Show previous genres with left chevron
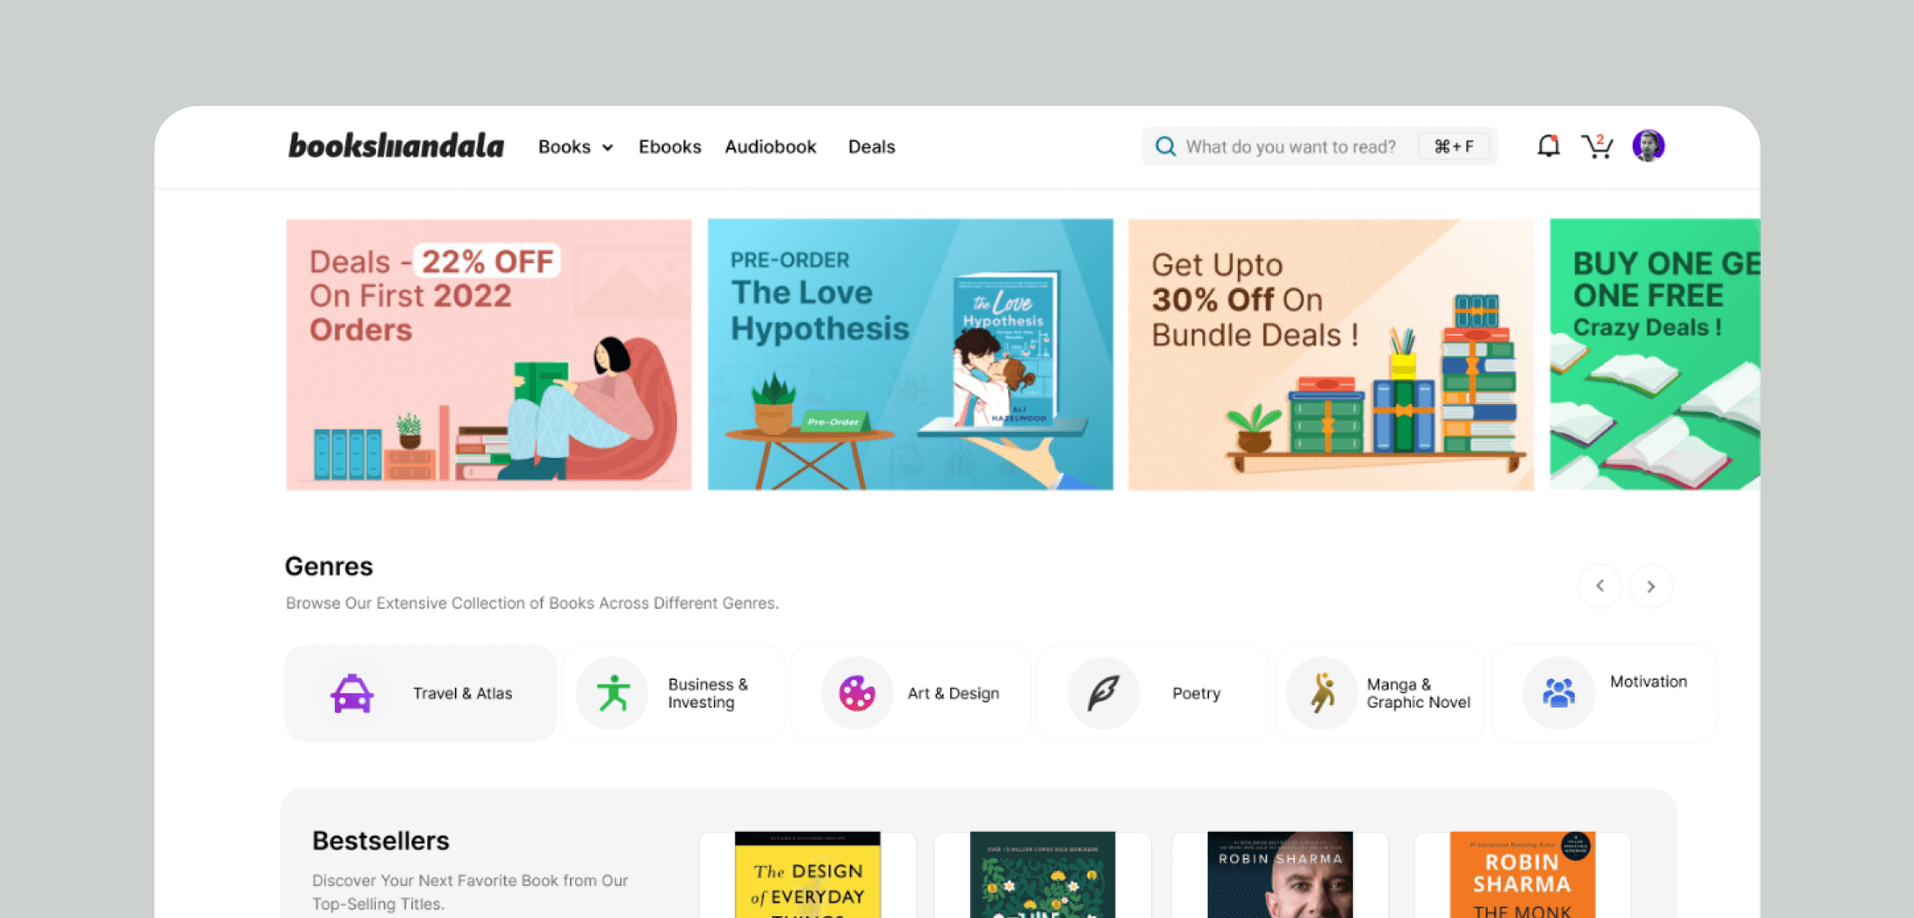1914x918 pixels. coord(1600,586)
